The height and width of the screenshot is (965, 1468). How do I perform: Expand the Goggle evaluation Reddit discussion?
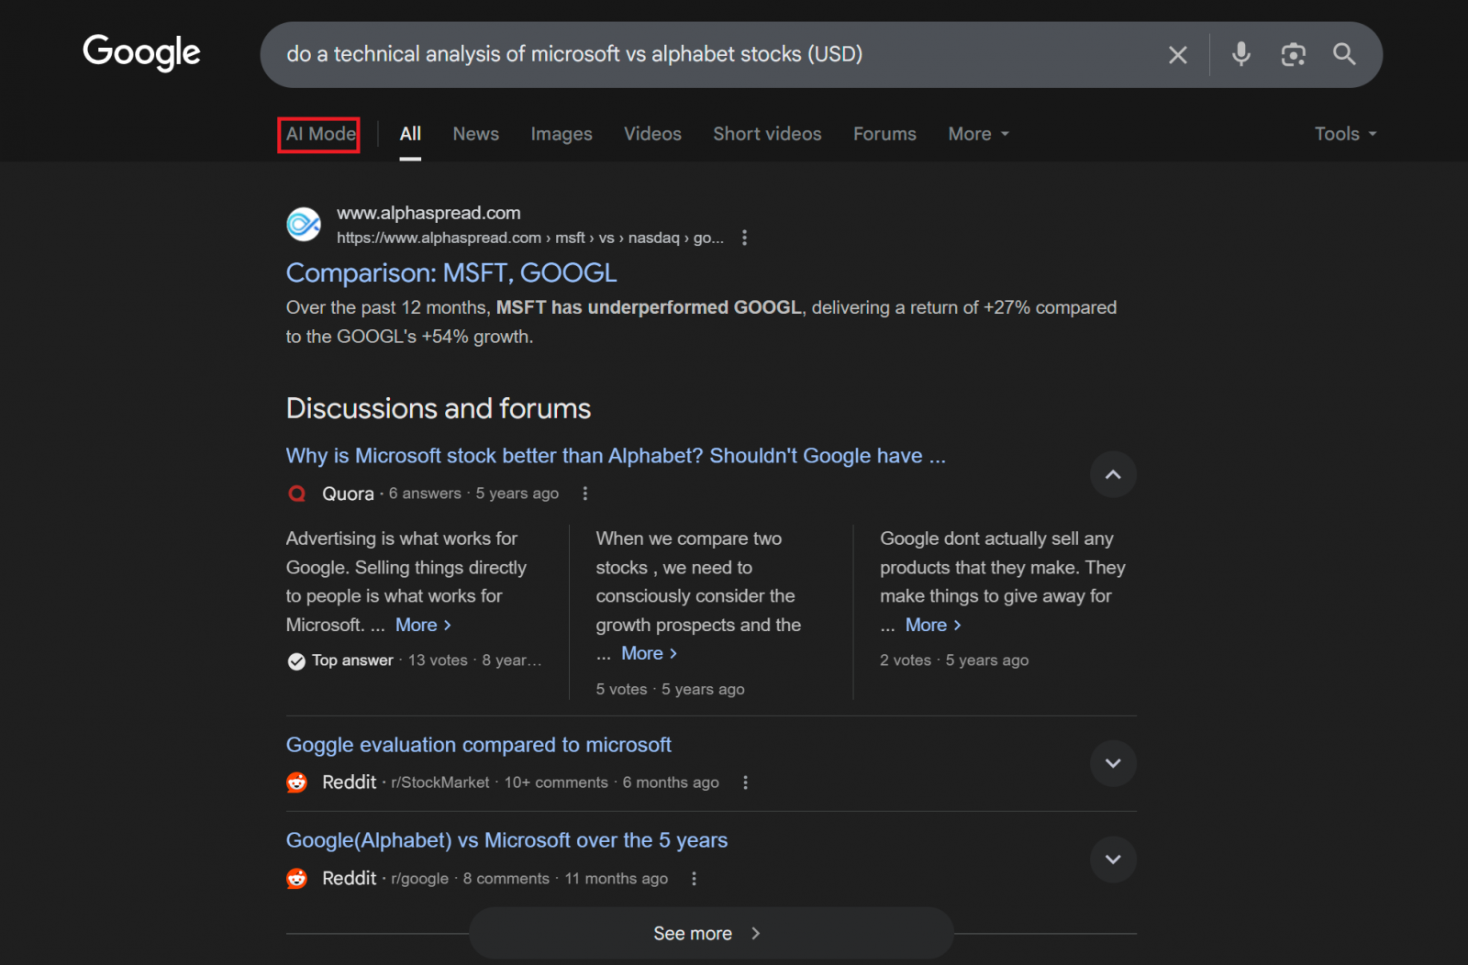[1112, 762]
